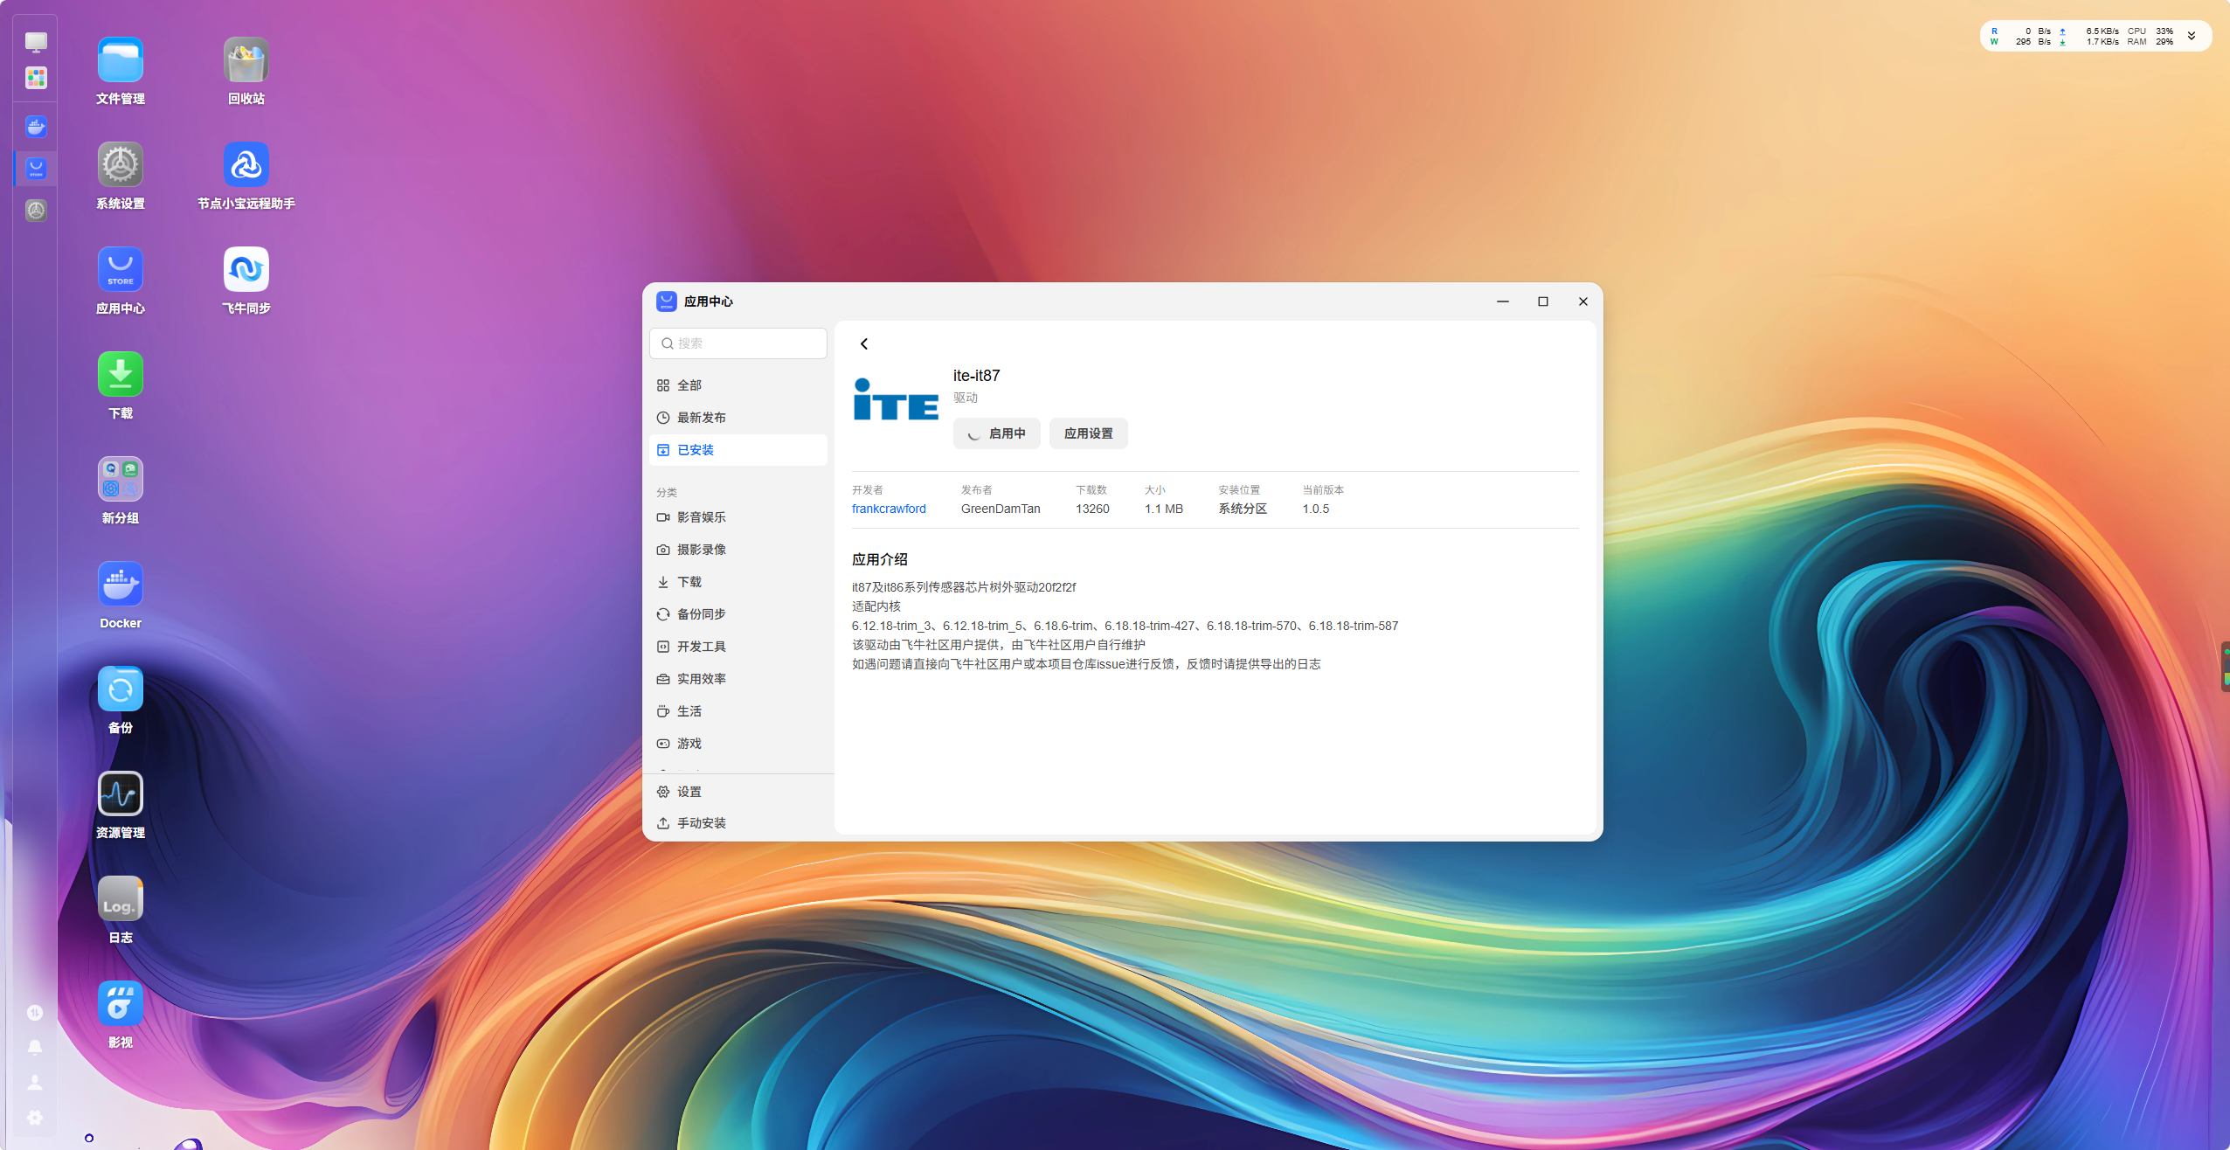Screen dimensions: 2230x1150
Task: Open 设置 at the sidebar bottom
Action: point(738,792)
